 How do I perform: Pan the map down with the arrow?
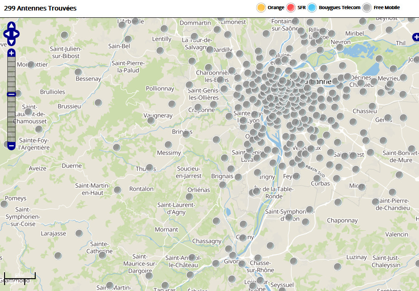point(11,42)
